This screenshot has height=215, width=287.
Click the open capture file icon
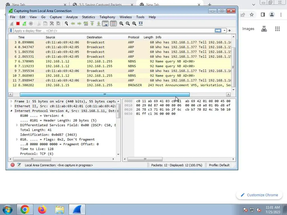click(x=39, y=24)
